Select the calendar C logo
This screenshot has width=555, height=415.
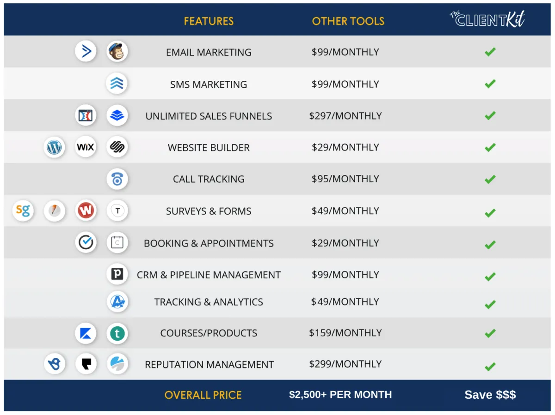[117, 242]
